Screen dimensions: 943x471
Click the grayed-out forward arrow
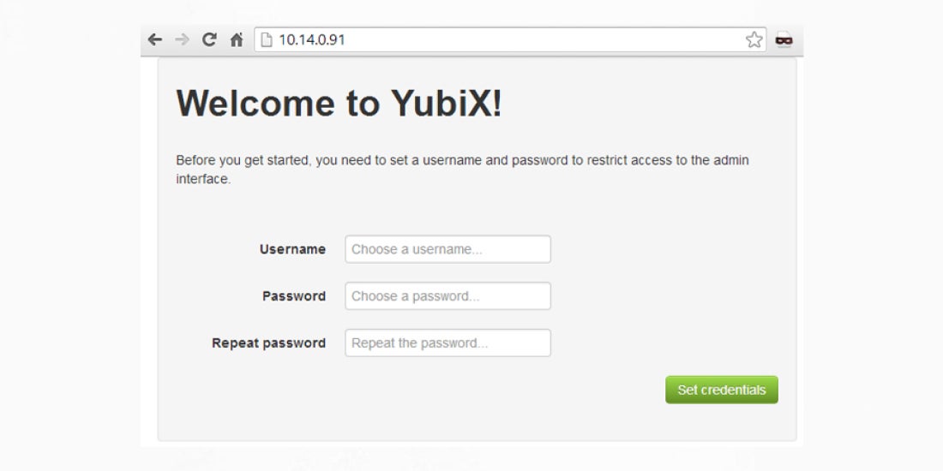pos(182,39)
